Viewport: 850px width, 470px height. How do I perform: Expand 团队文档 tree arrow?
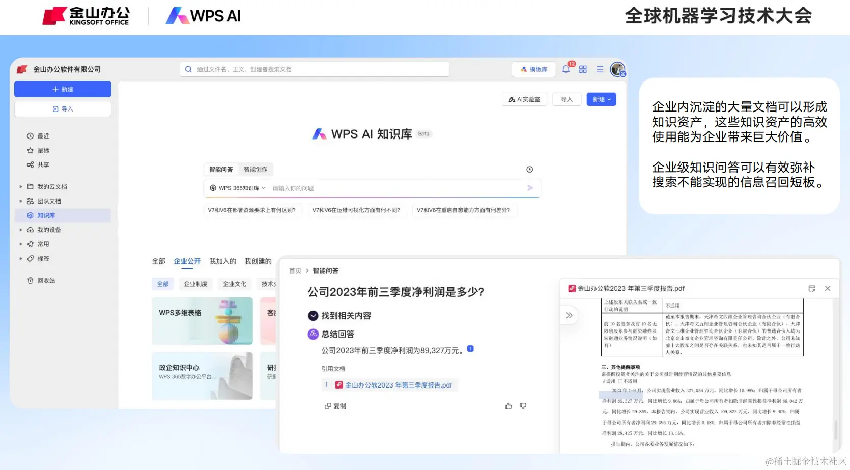pyautogui.click(x=21, y=201)
